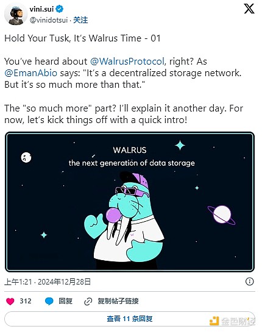Click the 金色财经 watermark logo
The height and width of the screenshot is (332, 262).
pos(232,321)
